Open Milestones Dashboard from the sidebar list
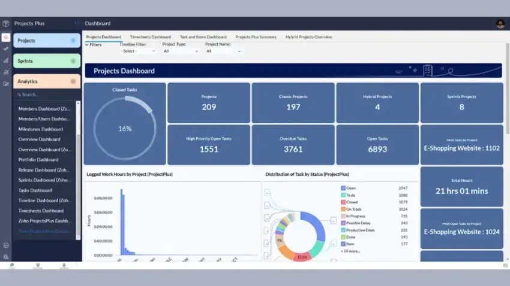This screenshot has width=510, height=286. [41, 129]
